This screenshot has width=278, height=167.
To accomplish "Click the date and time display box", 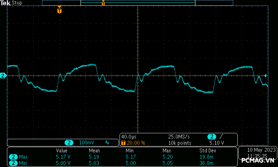I will tap(256, 152).
